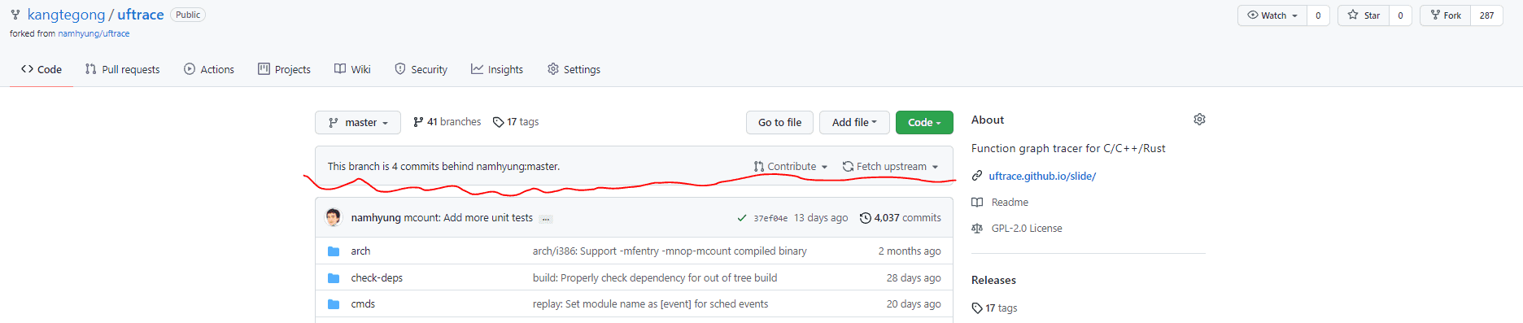This screenshot has height=323, width=1523.
Task: Open the master branch selector dropdown
Action: pyautogui.click(x=358, y=122)
